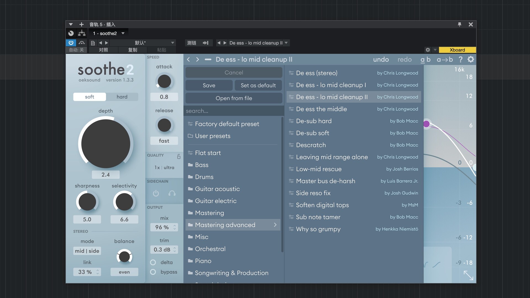Select the Low-mid rescue preset
This screenshot has width=530, height=298.
pos(319,169)
